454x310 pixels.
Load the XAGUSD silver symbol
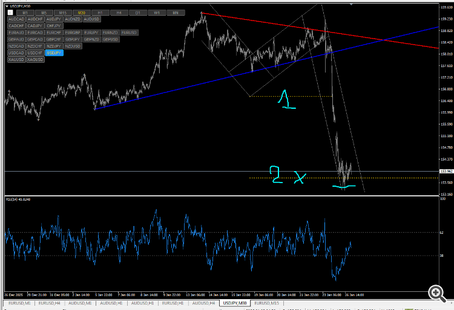tap(35, 59)
